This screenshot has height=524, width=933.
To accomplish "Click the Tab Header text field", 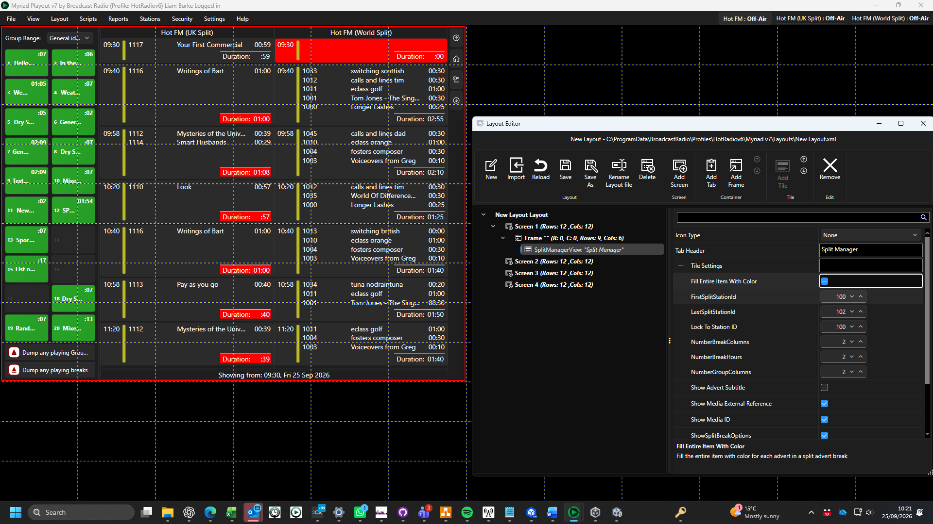I will click(x=870, y=250).
